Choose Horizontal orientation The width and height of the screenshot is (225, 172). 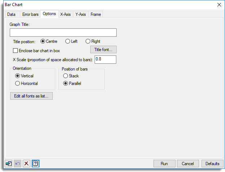(x=17, y=83)
